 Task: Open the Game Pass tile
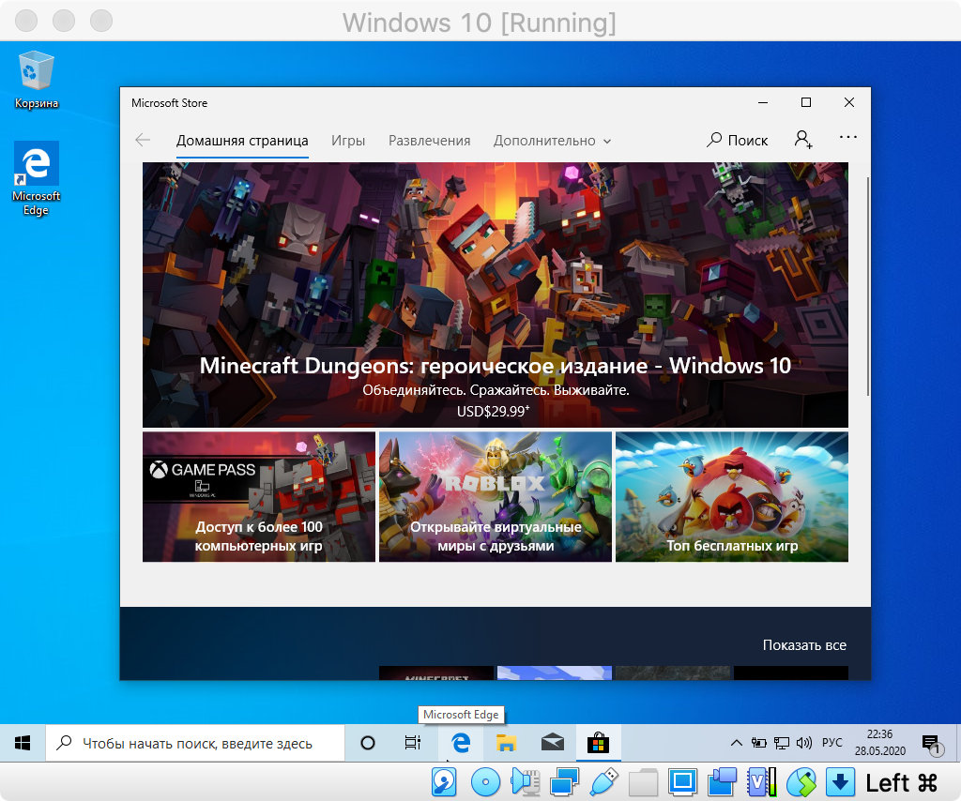click(x=259, y=496)
